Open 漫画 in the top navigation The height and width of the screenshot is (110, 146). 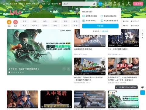[33, 4]
